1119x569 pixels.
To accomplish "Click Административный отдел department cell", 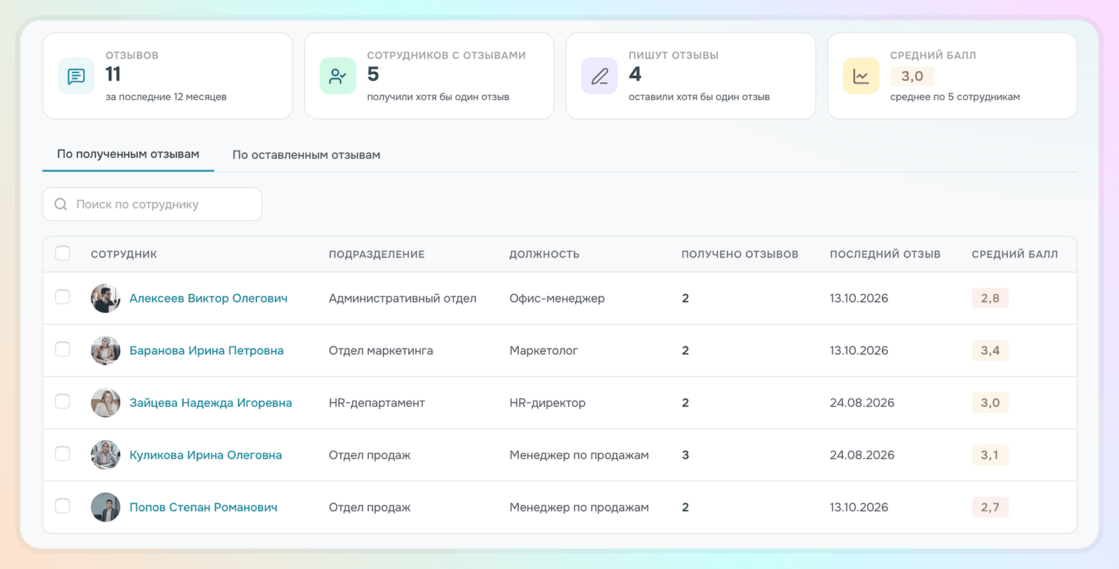I will (402, 298).
